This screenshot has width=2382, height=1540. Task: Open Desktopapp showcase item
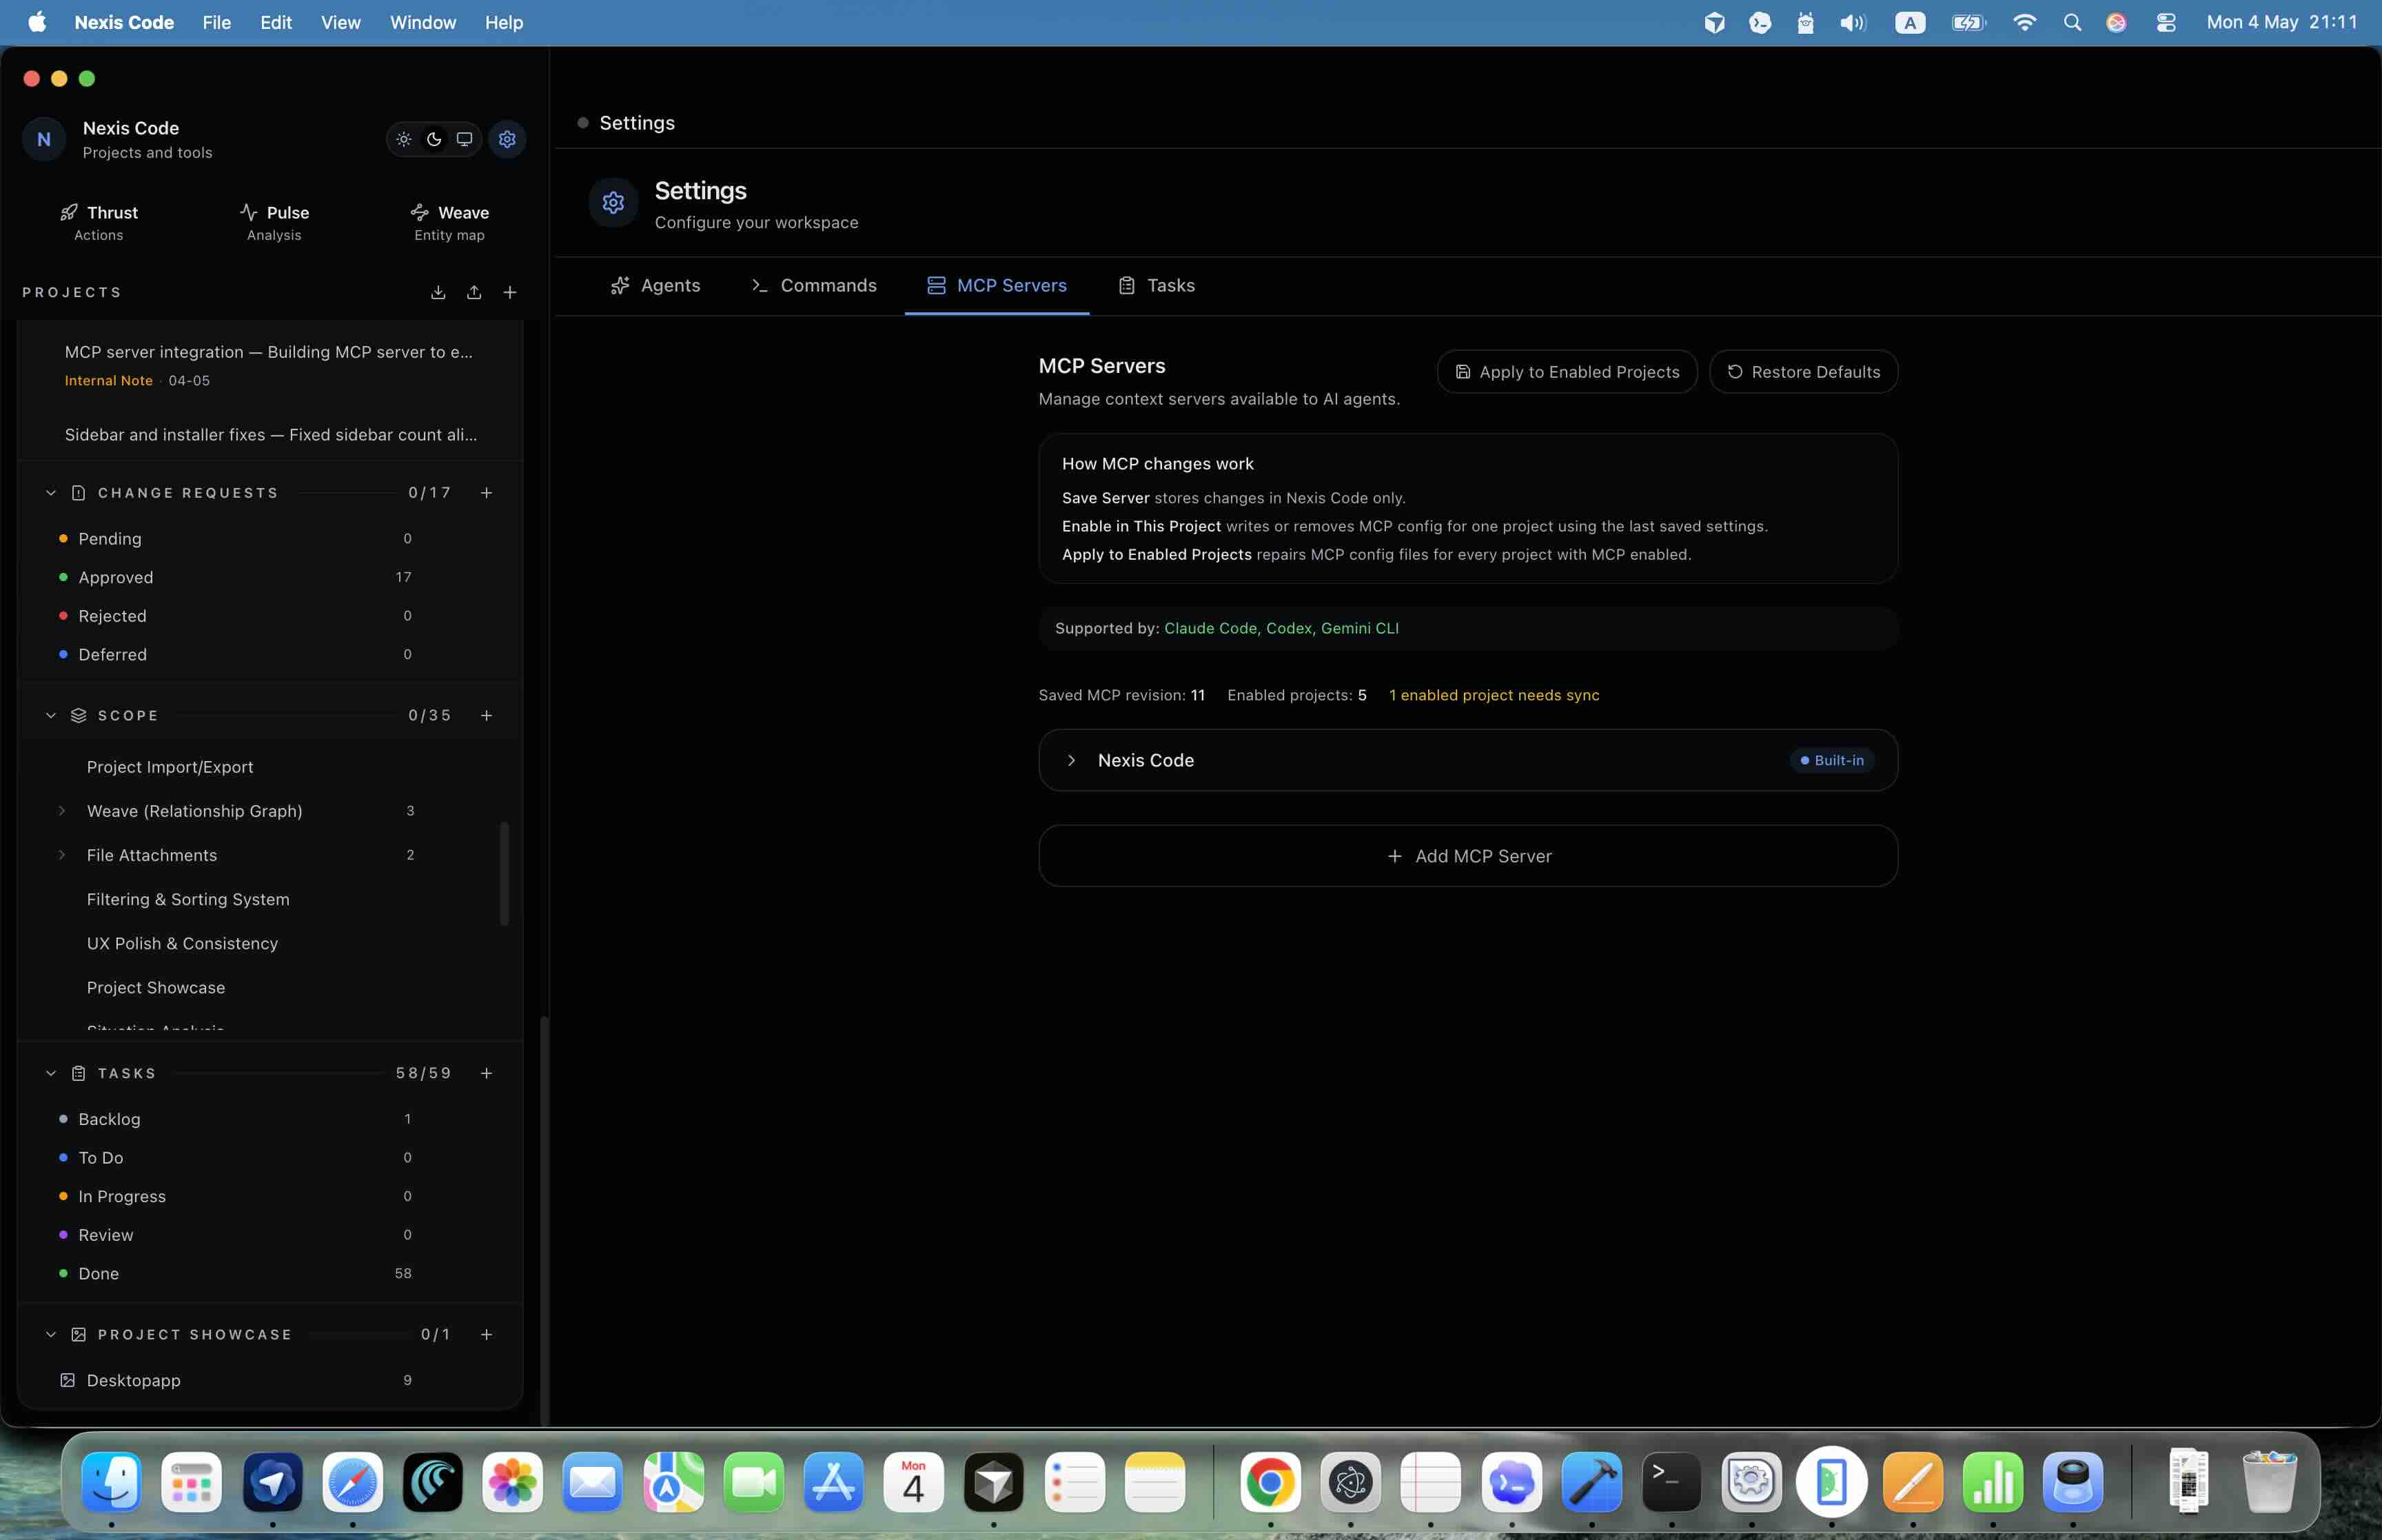[x=236, y=1381]
